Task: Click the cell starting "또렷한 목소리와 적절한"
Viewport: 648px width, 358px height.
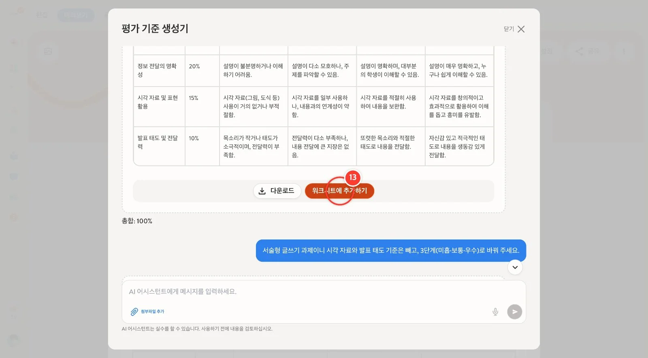Action: 391,146
